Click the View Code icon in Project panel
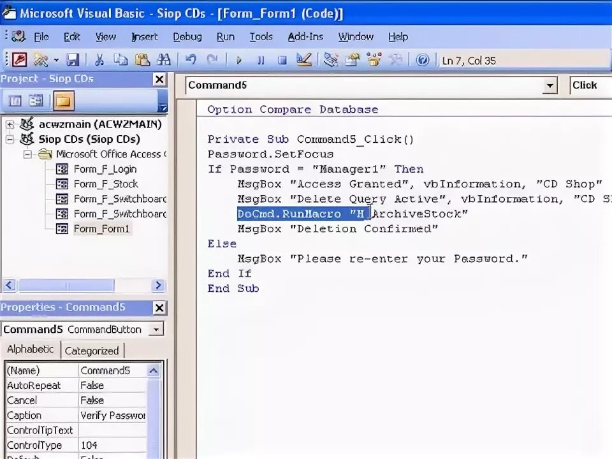This screenshot has width=612, height=459. (x=15, y=101)
